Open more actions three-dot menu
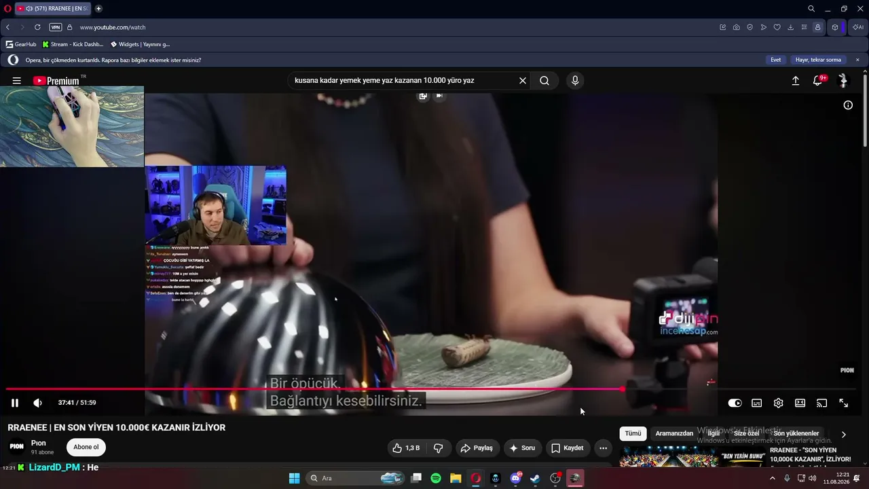 point(603,448)
